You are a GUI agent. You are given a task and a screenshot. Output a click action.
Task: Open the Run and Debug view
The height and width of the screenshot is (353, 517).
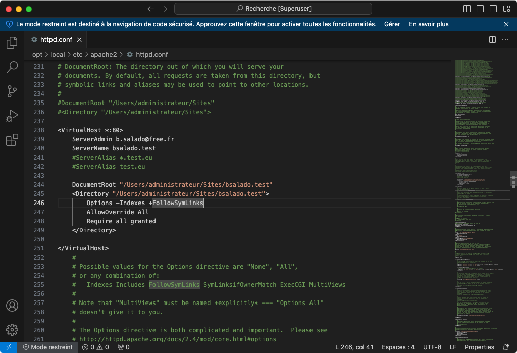pyautogui.click(x=12, y=116)
